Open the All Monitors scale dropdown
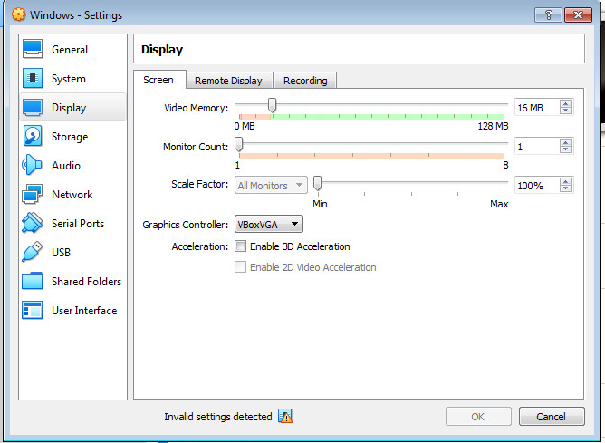The width and height of the screenshot is (605, 443). (271, 185)
